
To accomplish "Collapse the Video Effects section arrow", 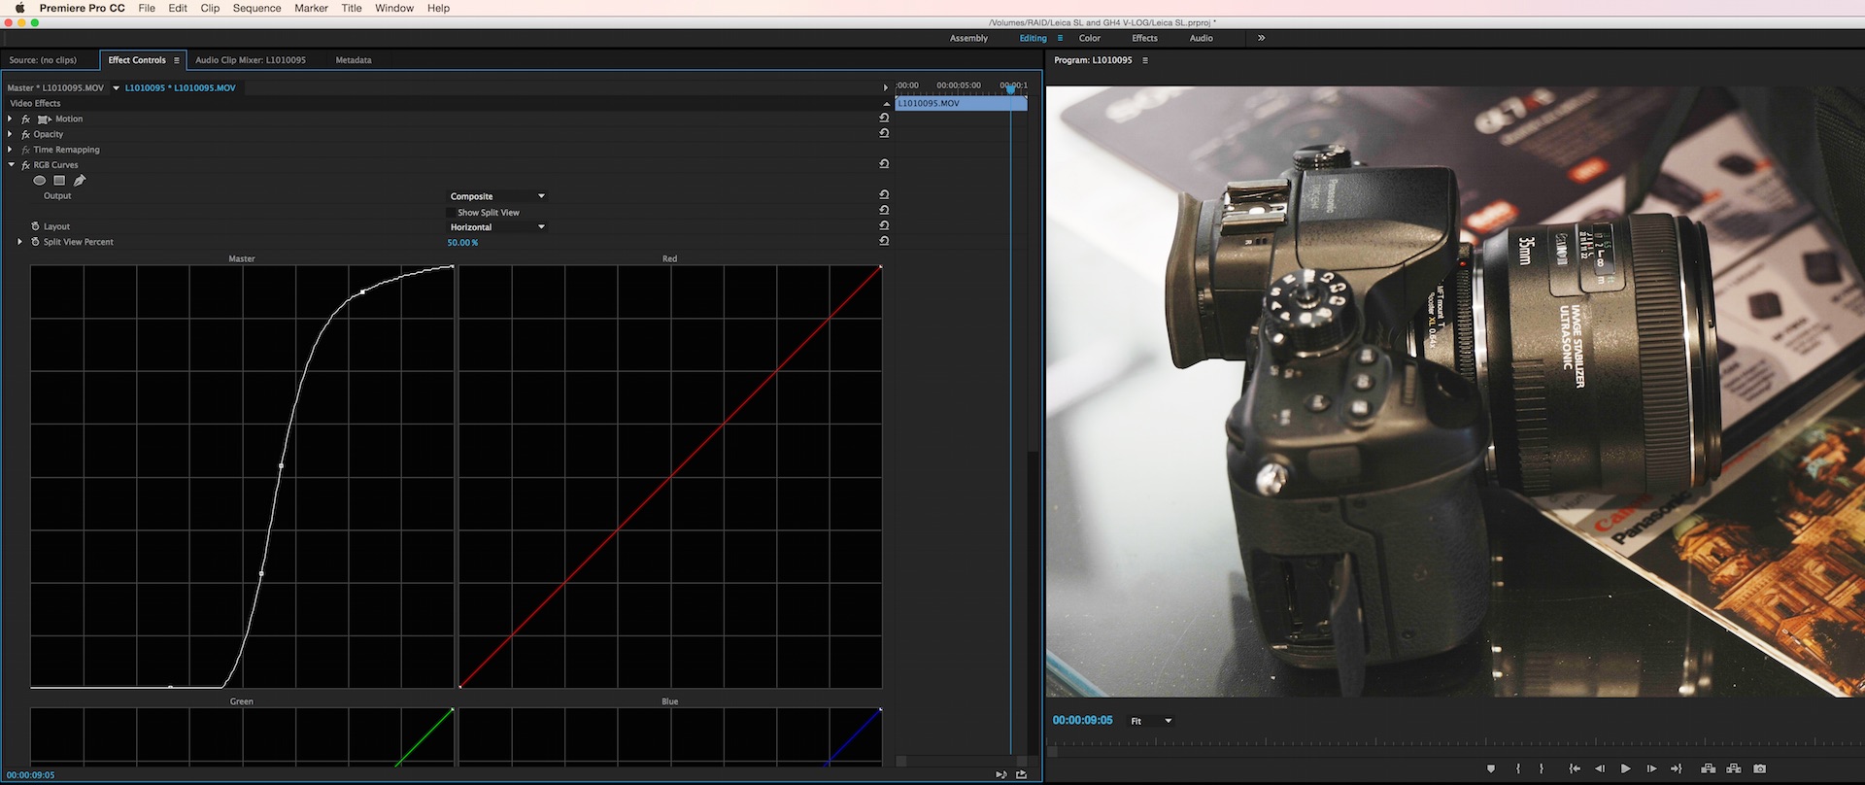I will 886,103.
